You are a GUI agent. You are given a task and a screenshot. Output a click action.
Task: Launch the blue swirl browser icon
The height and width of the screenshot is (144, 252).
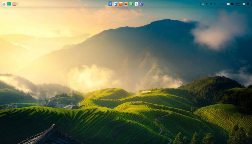[116, 4]
